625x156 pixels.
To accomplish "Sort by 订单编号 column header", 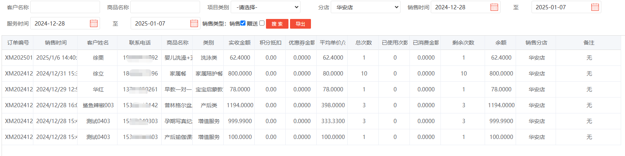I will (18, 43).
